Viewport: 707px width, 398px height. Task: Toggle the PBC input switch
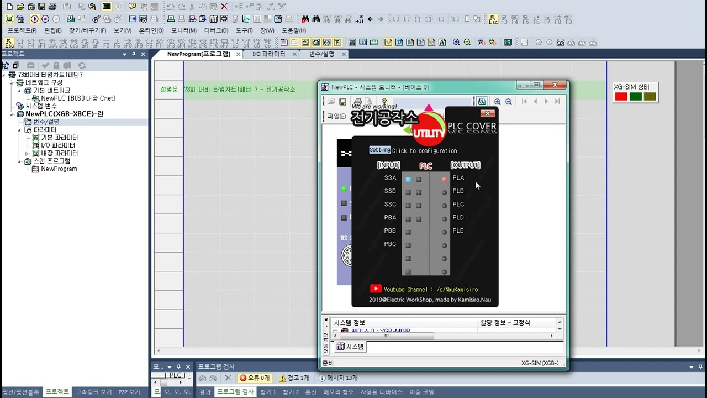click(408, 245)
